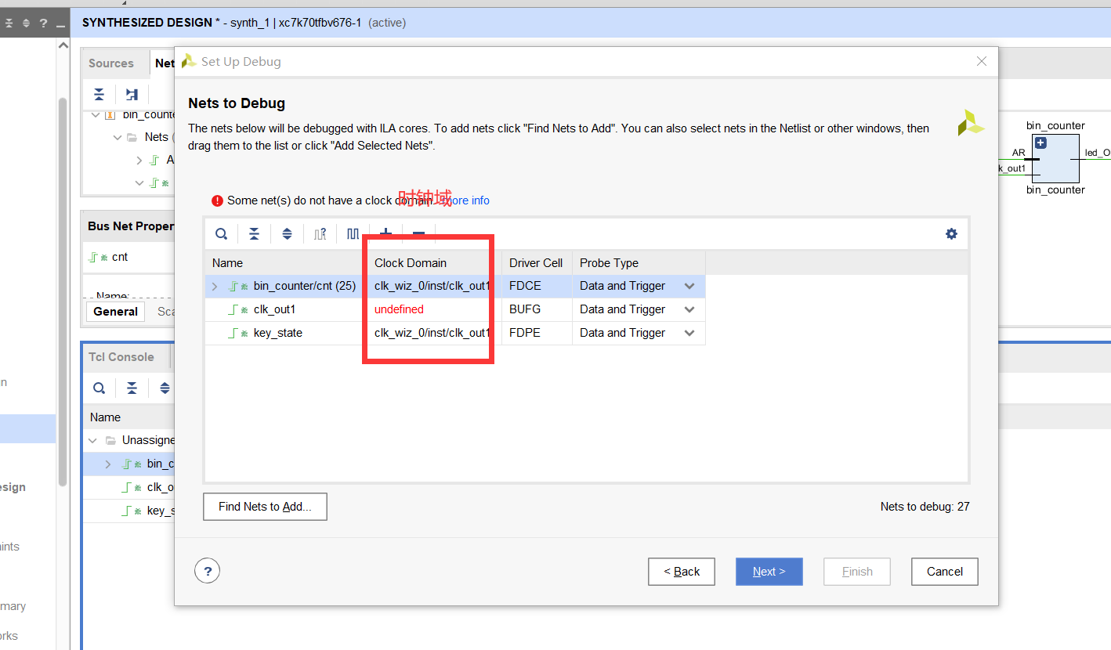
Task: Collapse the Nets folder in Netlist tree
Action: coord(118,137)
